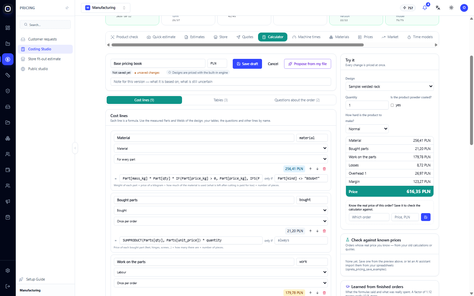Viewport: 474px width, 296px height.
Task: Collapse the sidebar with the chevron handle
Action: pos(75,148)
